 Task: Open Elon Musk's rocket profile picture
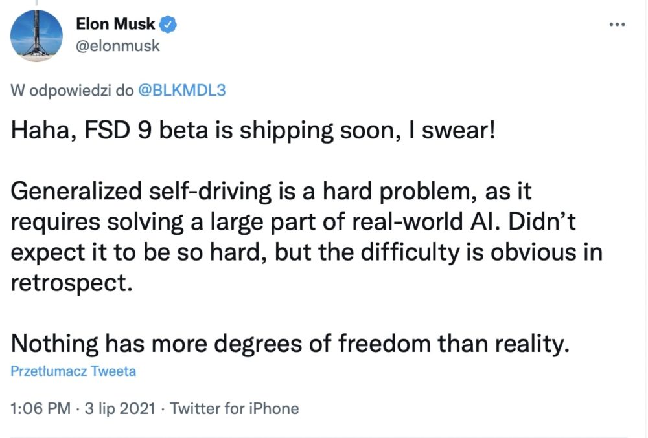coord(36,36)
